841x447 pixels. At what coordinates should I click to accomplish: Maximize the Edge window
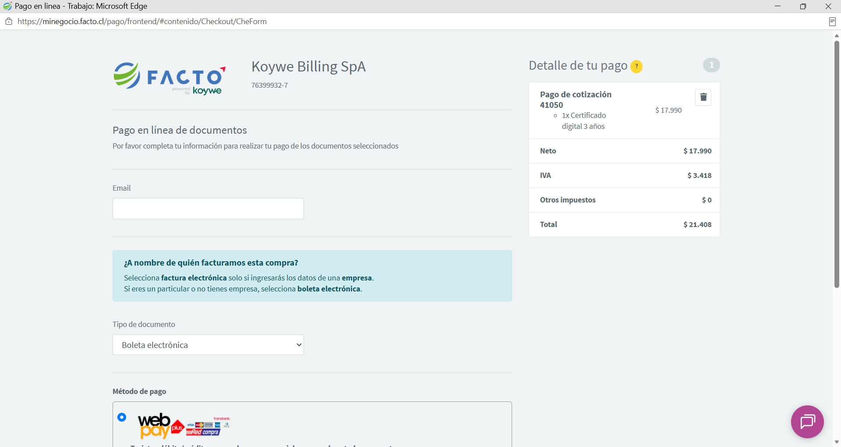click(803, 6)
